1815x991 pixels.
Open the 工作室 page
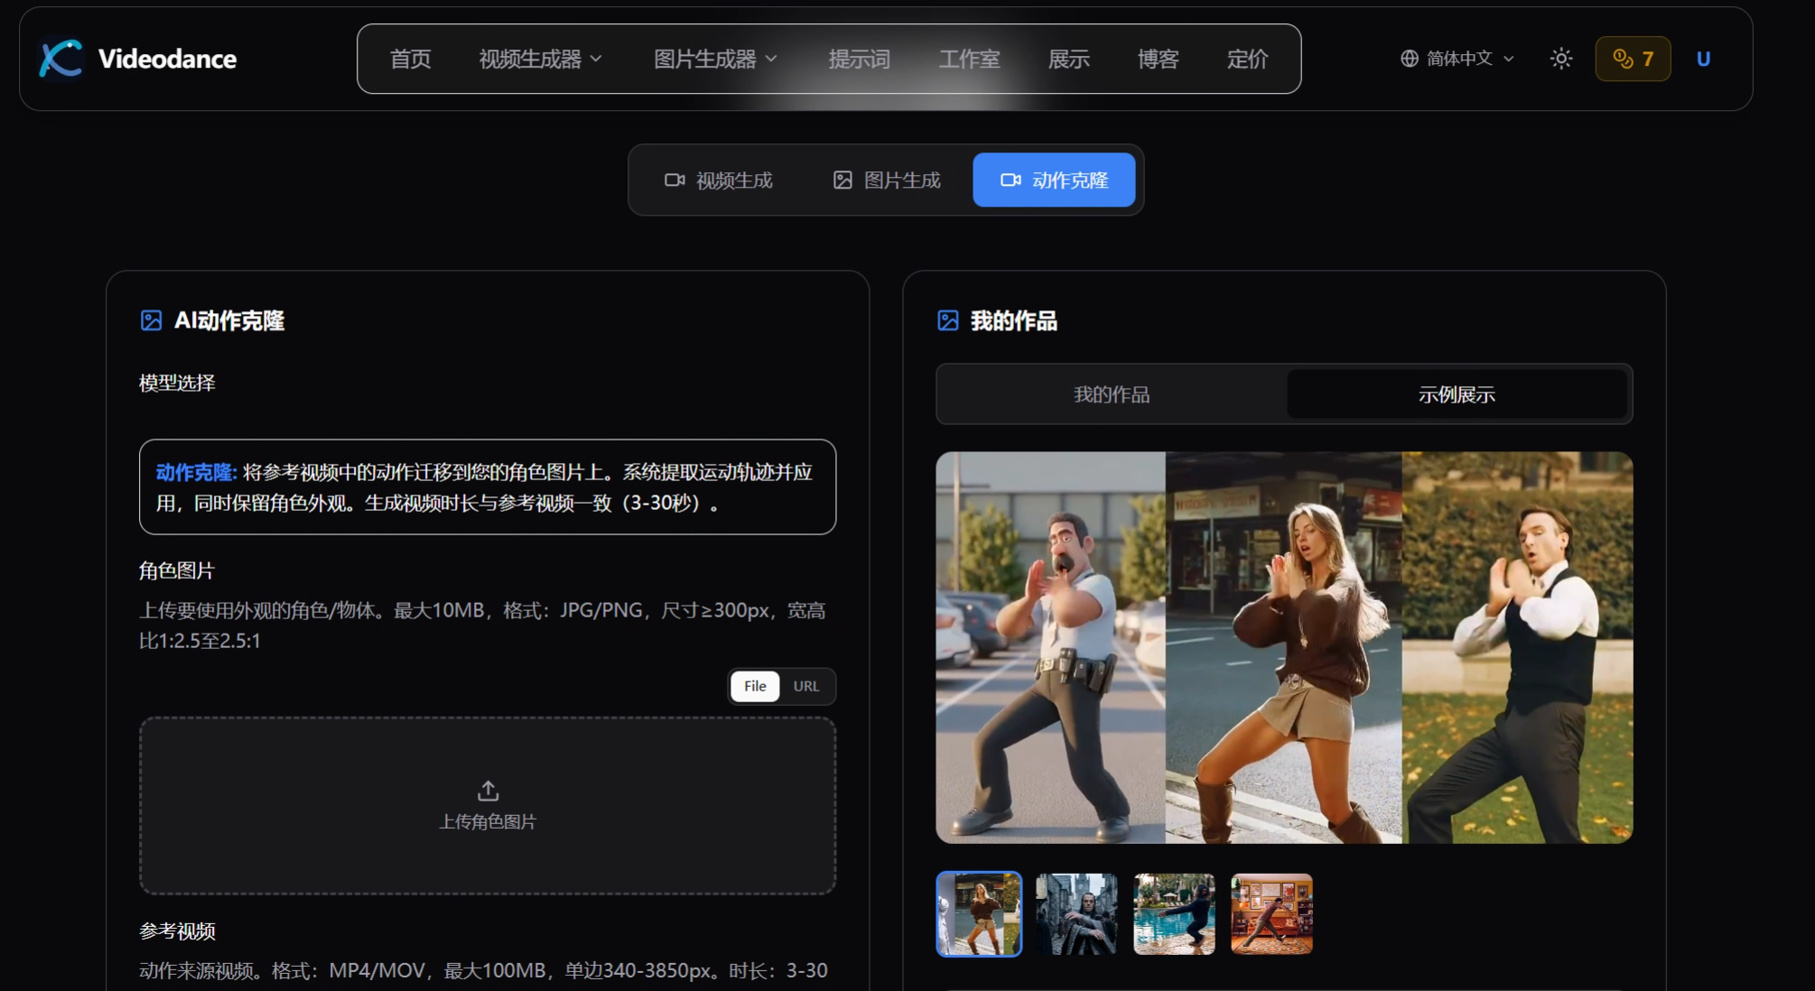971,59
